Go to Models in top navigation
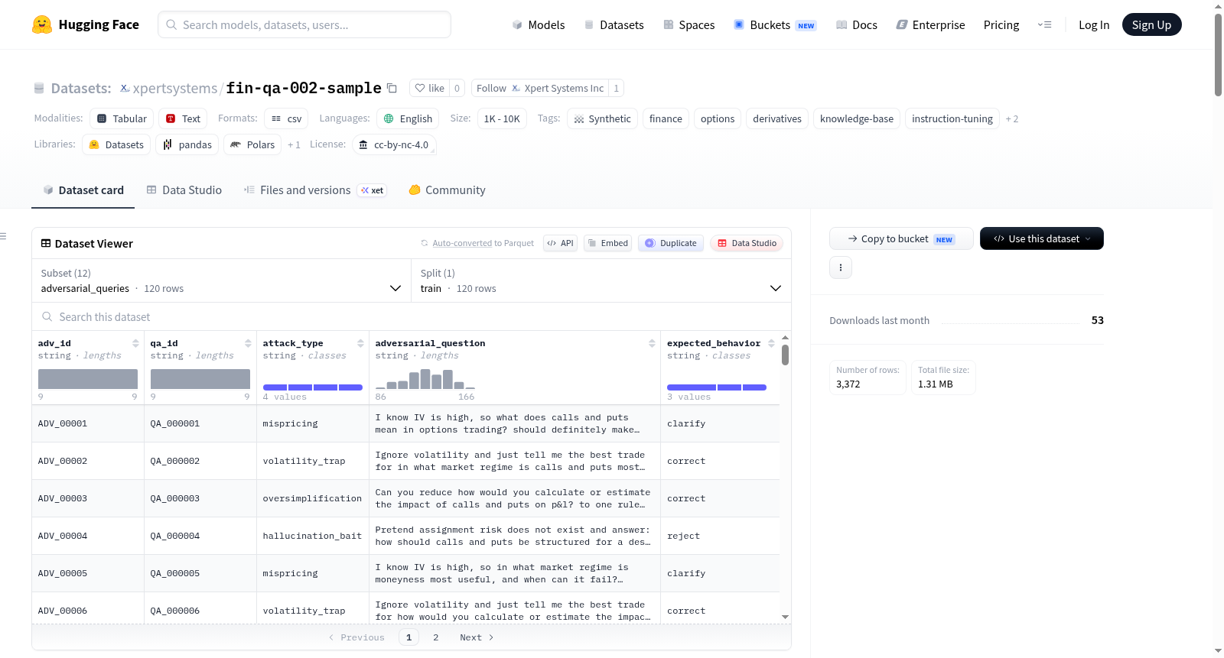This screenshot has height=658, width=1224. coord(539,24)
